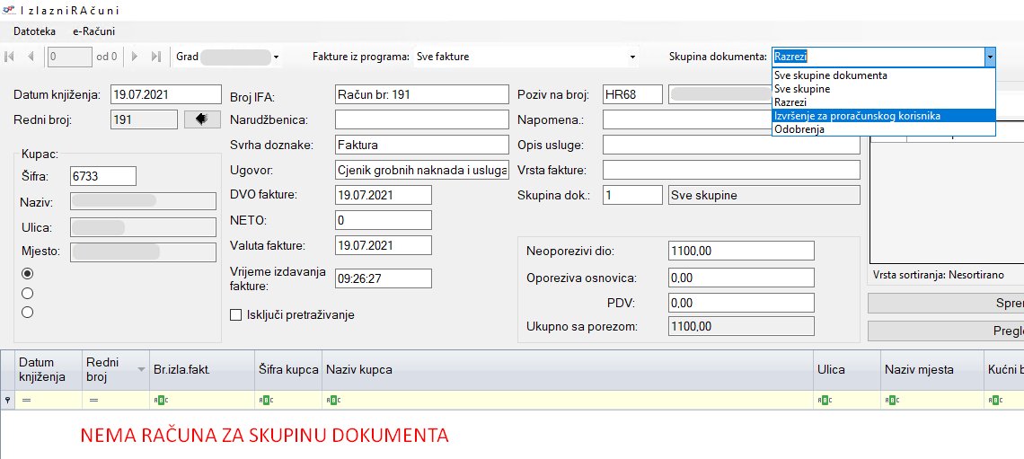Open the e-Računi menu
The height and width of the screenshot is (459, 1024).
93,31
